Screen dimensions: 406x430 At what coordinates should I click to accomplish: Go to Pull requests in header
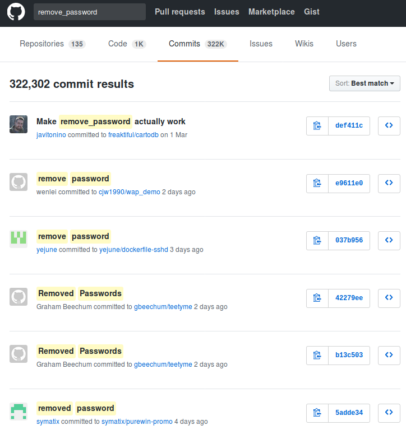pyautogui.click(x=179, y=12)
